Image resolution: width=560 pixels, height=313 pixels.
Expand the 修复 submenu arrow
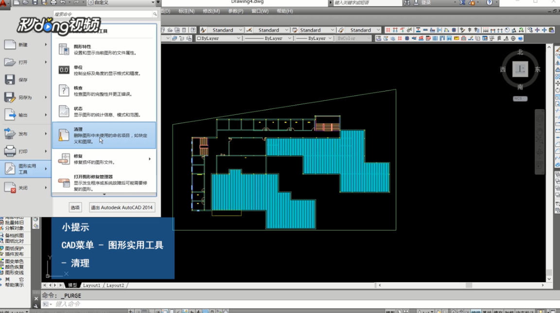(150, 159)
